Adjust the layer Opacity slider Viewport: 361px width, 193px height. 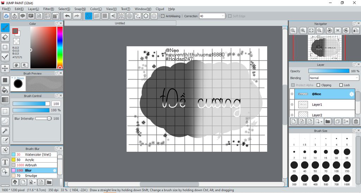pos(329,71)
